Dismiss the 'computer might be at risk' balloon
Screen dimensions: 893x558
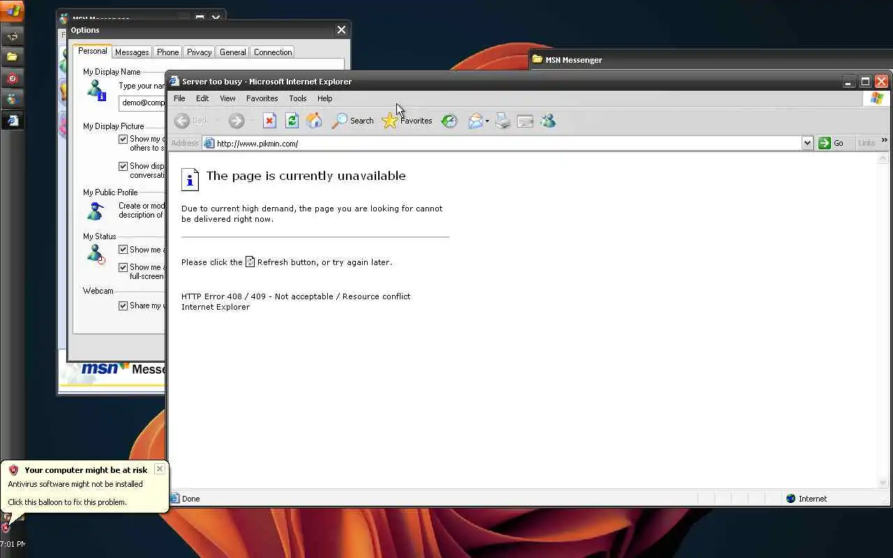pos(160,469)
